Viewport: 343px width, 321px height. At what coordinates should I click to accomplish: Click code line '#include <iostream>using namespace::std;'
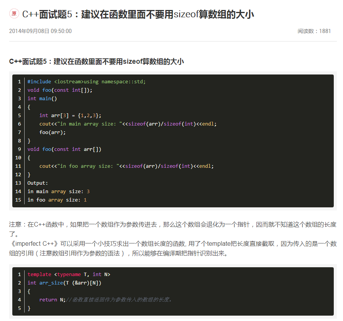(x=87, y=82)
